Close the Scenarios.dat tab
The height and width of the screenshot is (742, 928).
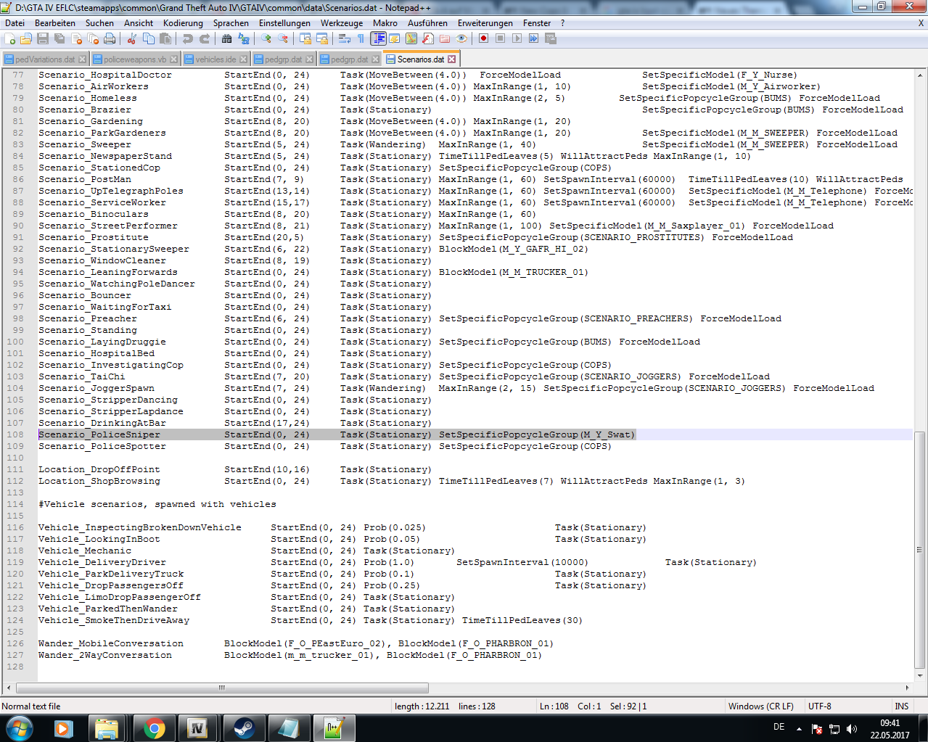(x=452, y=59)
